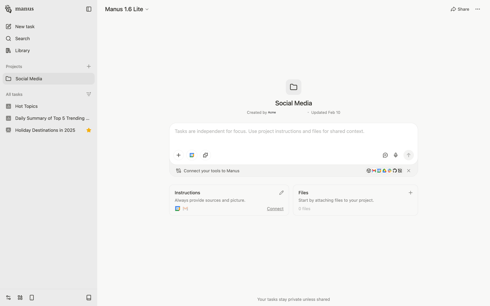The height and width of the screenshot is (306, 490).
Task: Click the Projects section label
Action: pyautogui.click(x=14, y=67)
